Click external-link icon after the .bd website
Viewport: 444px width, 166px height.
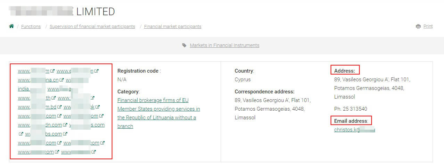click(59, 107)
